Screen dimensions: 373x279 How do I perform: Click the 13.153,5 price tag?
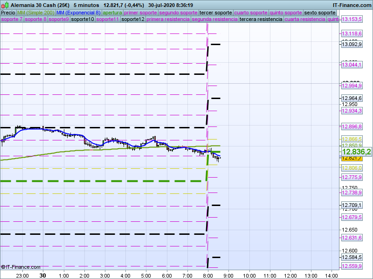pos(352,20)
